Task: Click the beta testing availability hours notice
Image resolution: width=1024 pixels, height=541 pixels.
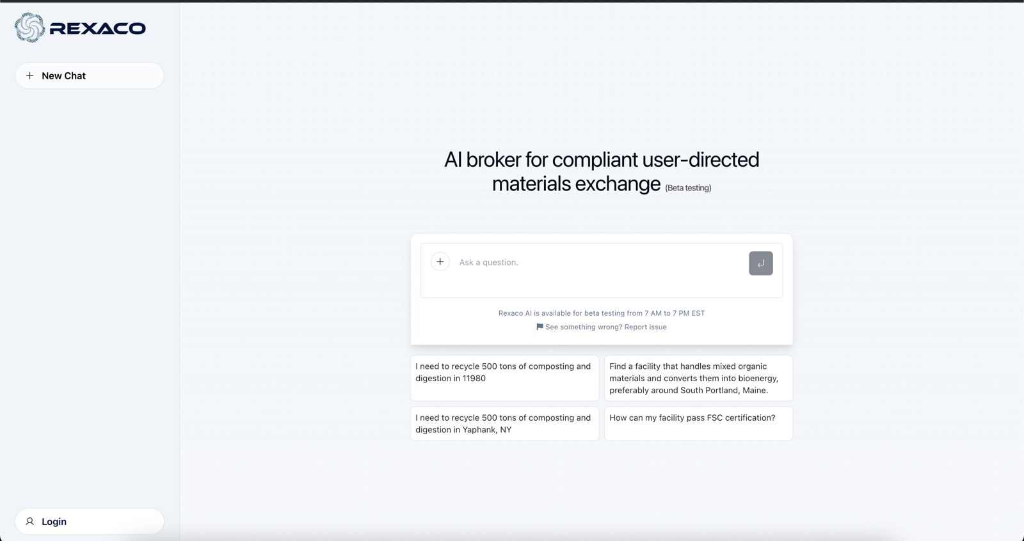Action: click(602, 313)
